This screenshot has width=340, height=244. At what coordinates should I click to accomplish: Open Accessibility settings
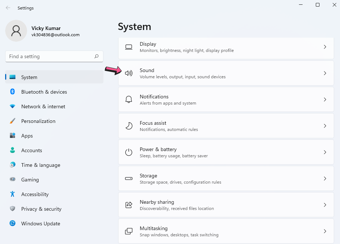(x=54, y=194)
